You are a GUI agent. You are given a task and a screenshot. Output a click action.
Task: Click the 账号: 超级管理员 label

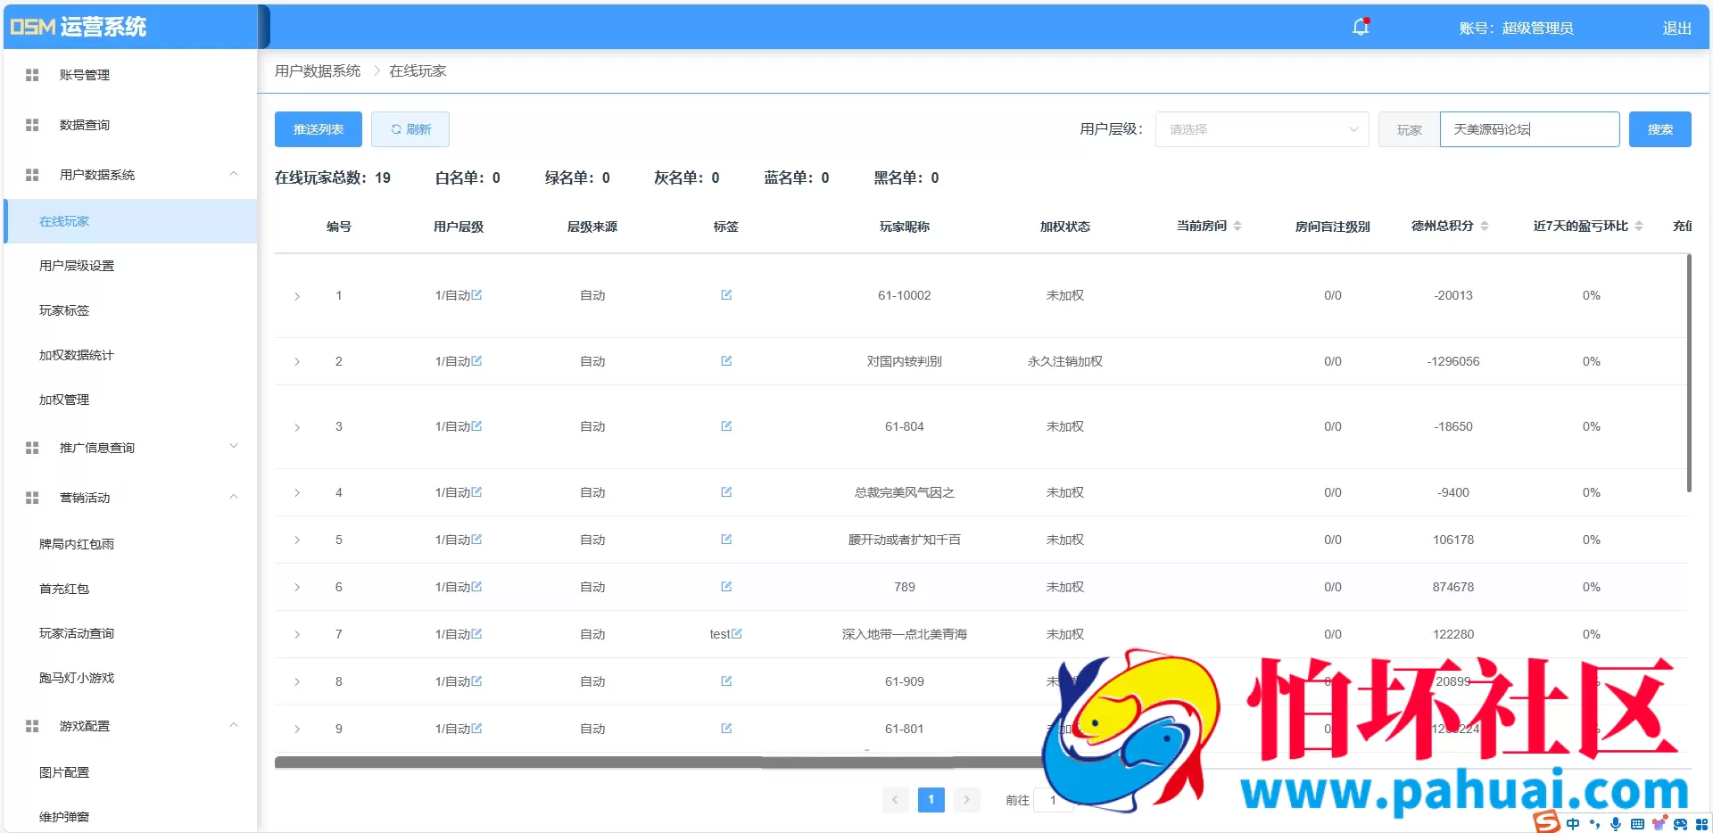[1516, 29]
